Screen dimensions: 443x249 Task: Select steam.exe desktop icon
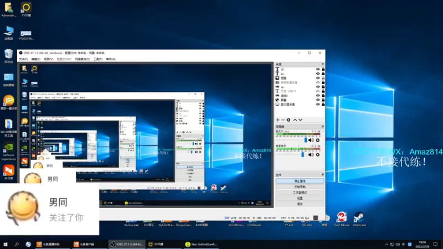click(x=359, y=219)
